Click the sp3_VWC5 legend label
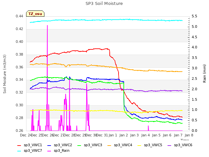The height and width of the screenshot is (157, 209). pyautogui.click(x=153, y=145)
